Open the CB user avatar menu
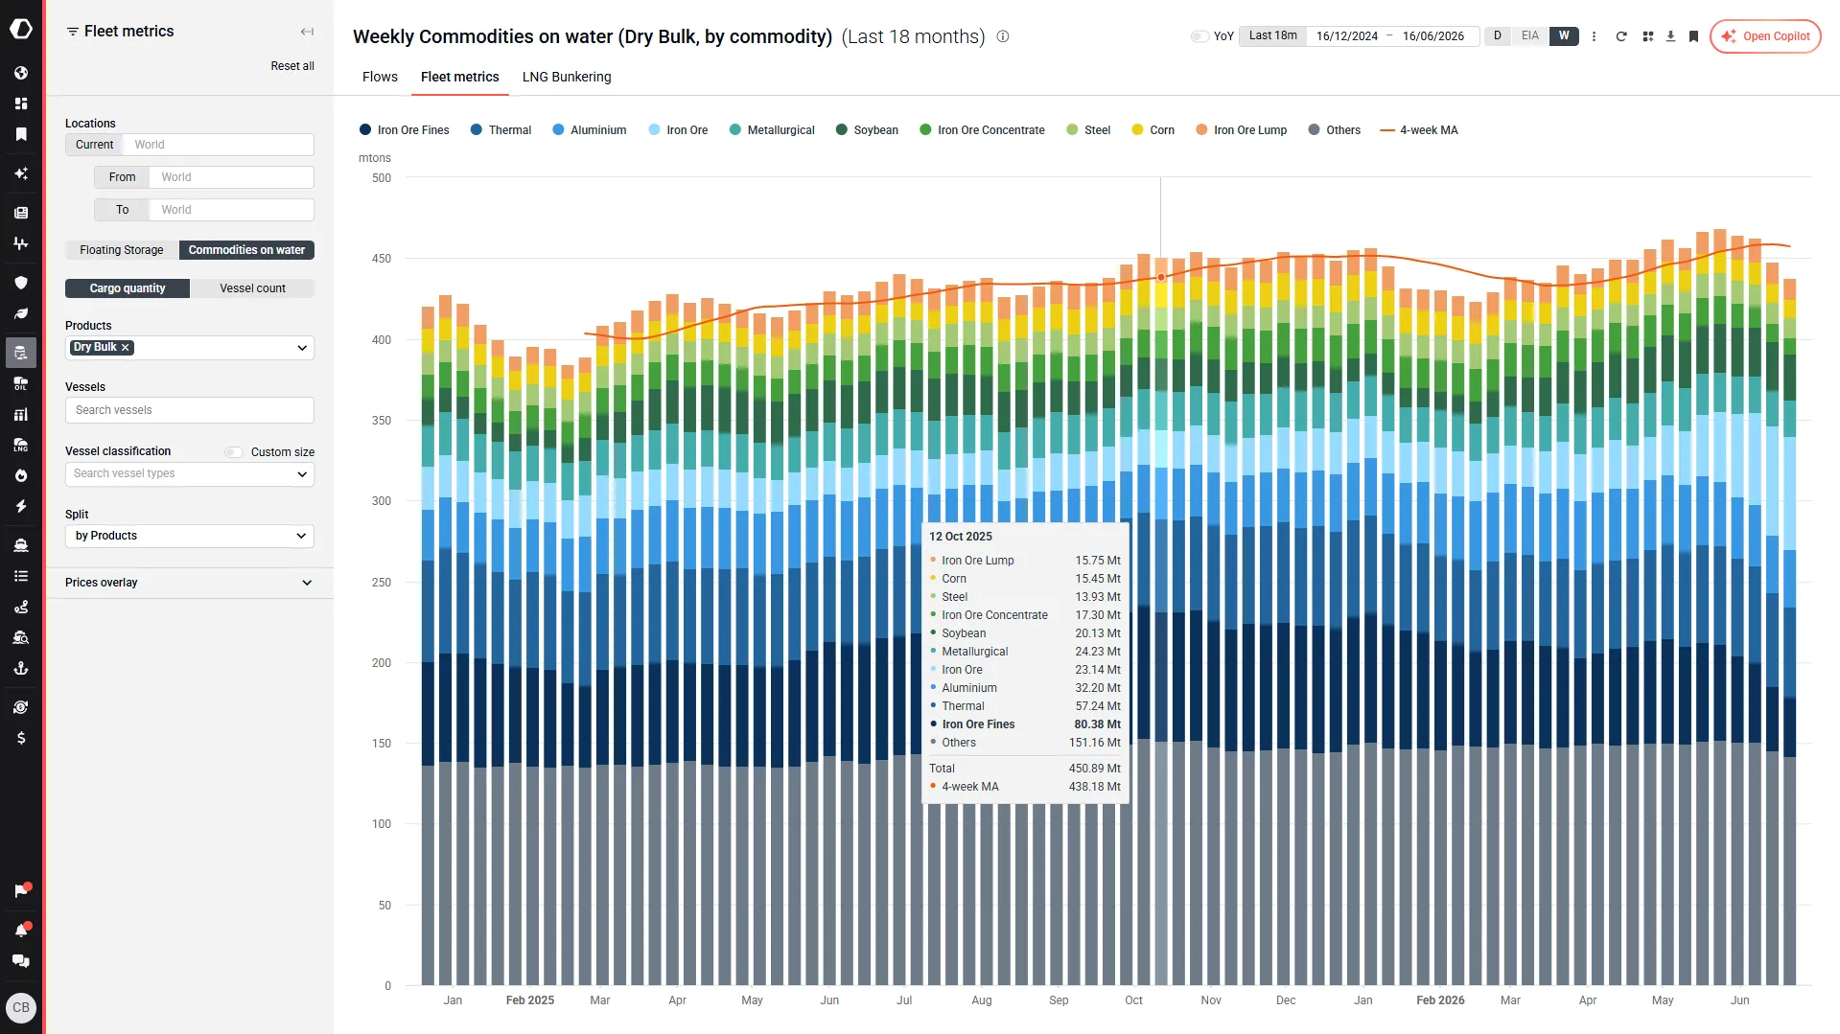The width and height of the screenshot is (1840, 1034). 21,1008
